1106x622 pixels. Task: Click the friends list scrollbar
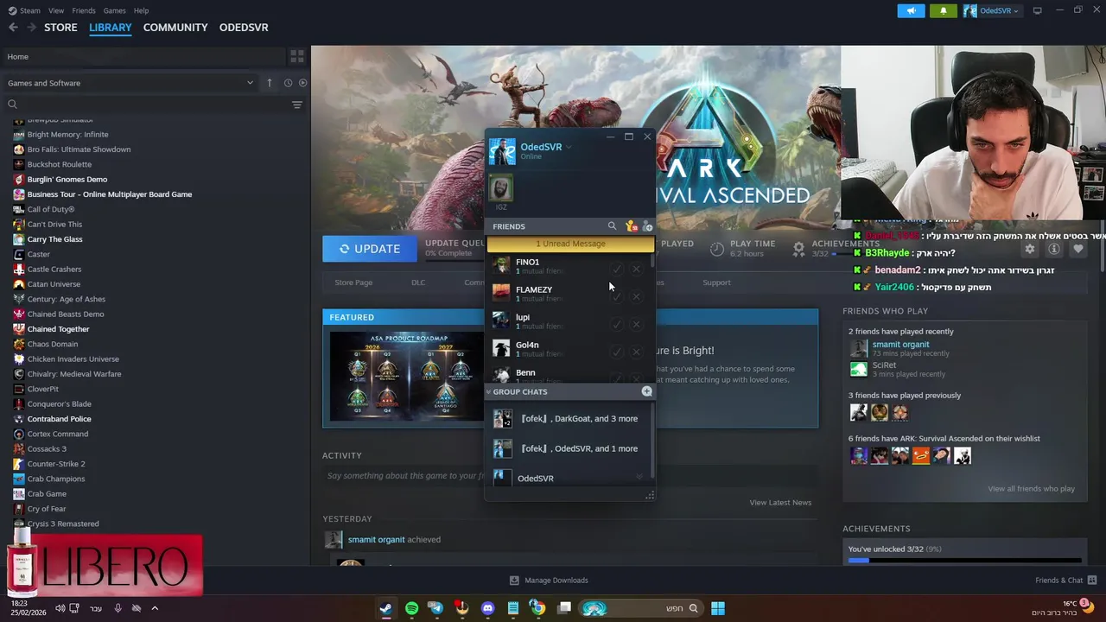[x=652, y=259]
